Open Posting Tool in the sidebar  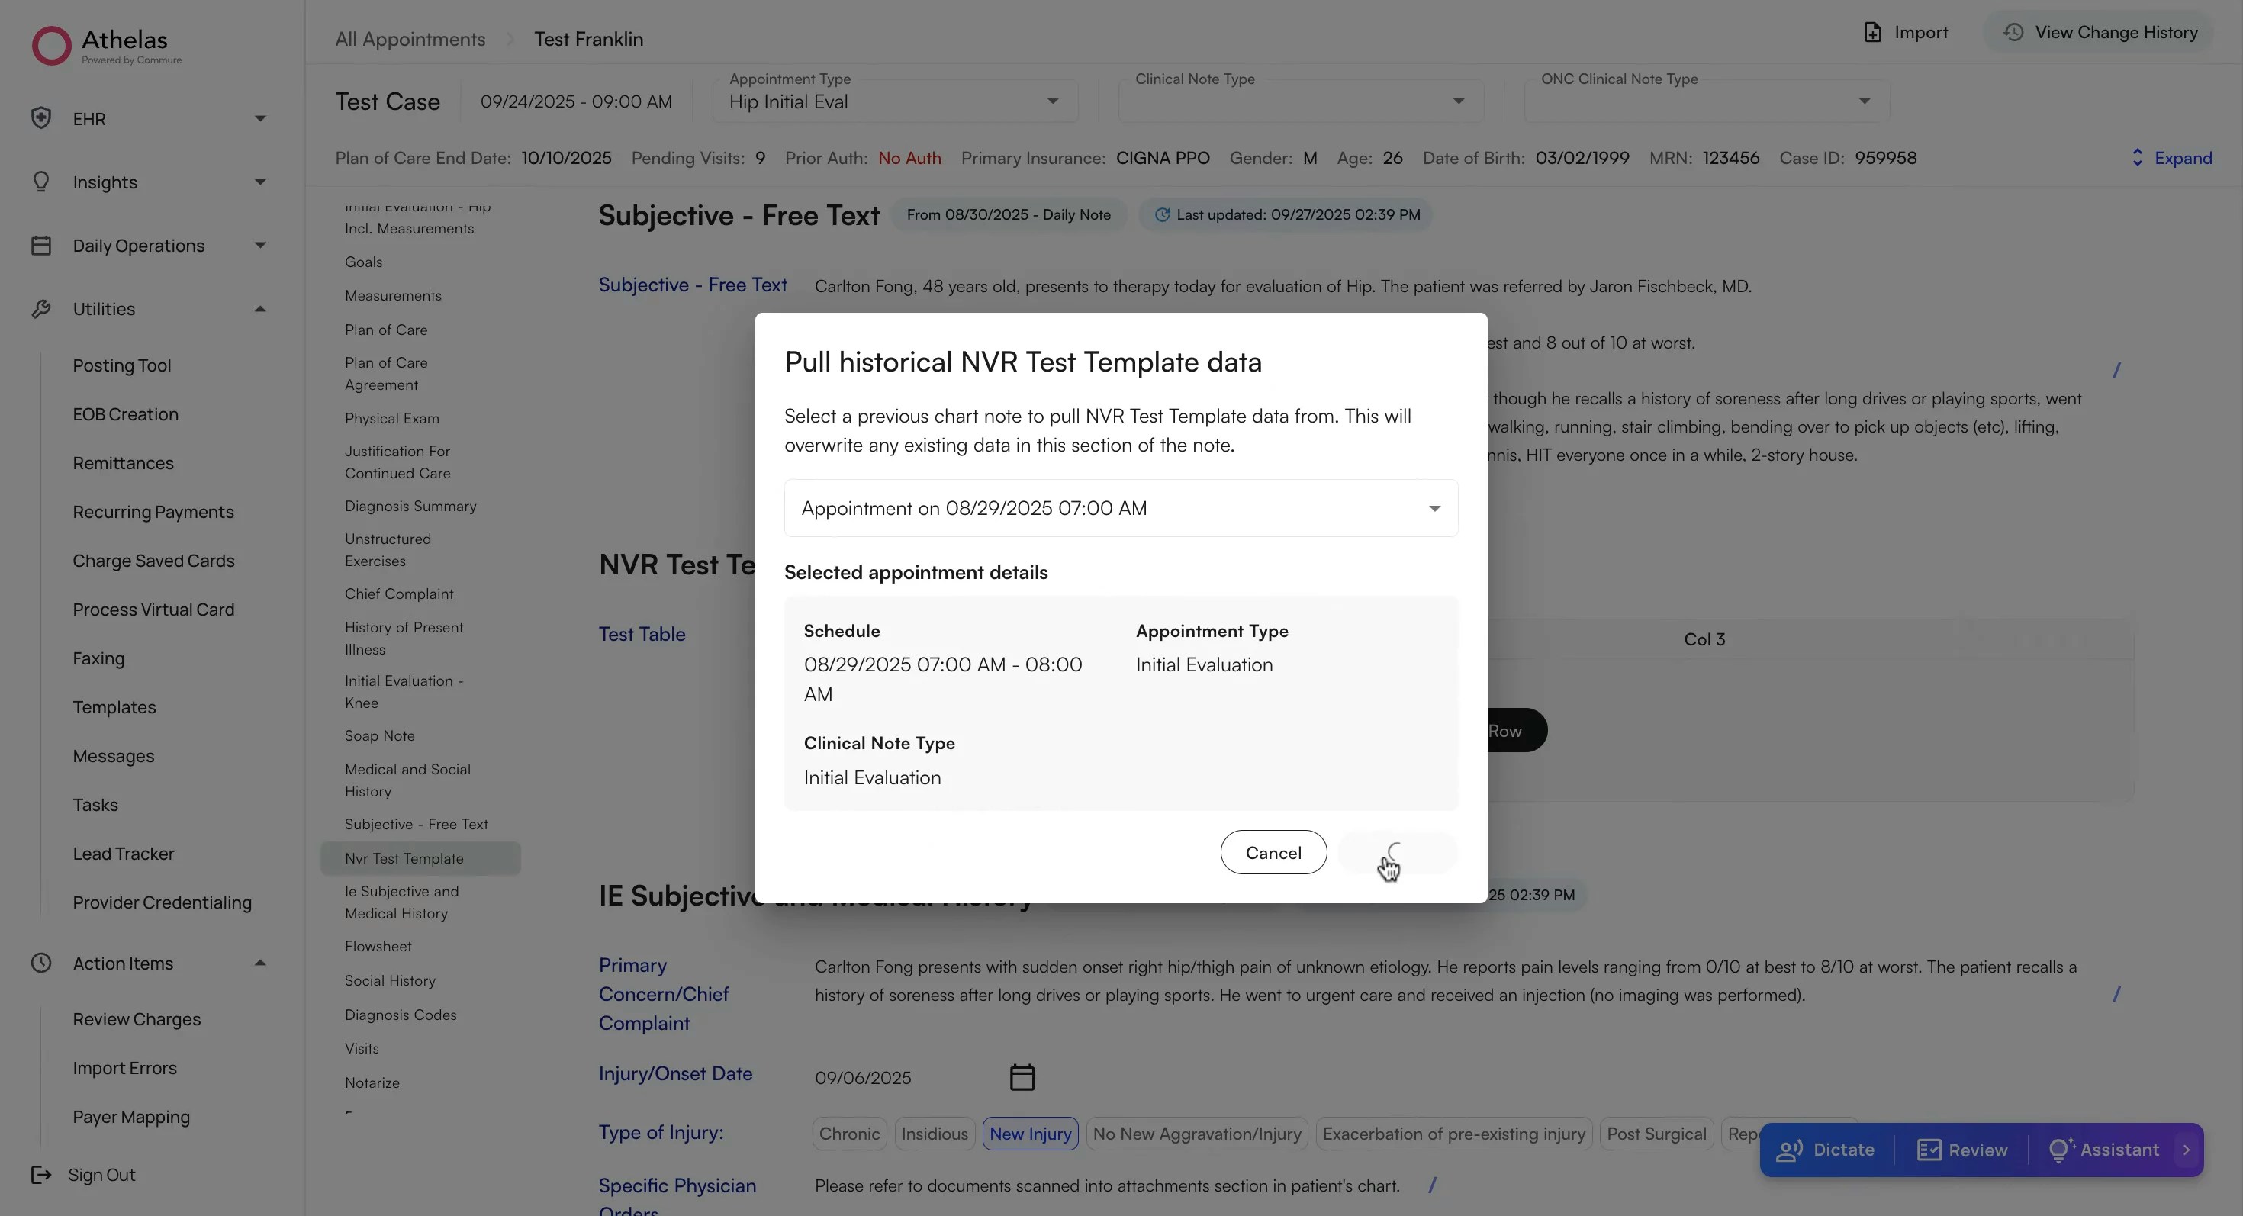(x=122, y=365)
